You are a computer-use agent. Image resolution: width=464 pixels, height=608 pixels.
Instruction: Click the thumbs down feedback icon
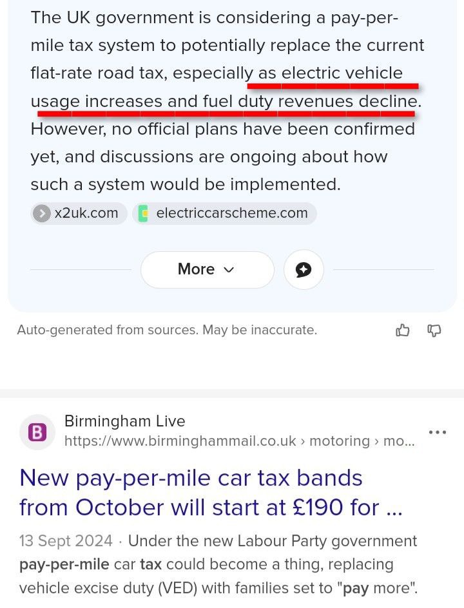click(434, 330)
